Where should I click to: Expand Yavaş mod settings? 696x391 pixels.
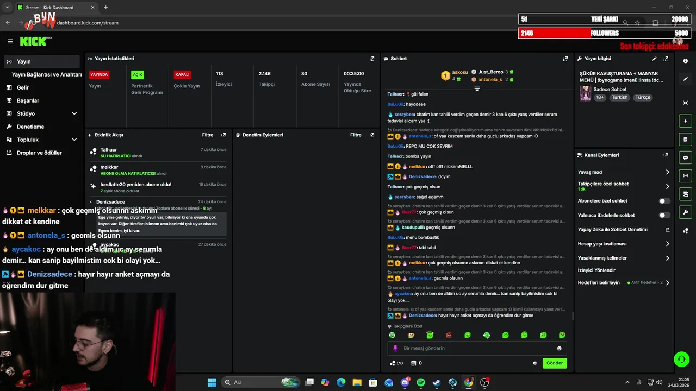click(668, 172)
